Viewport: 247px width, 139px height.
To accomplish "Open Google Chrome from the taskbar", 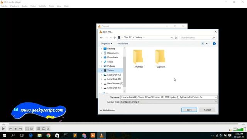I will [x=48, y=136].
